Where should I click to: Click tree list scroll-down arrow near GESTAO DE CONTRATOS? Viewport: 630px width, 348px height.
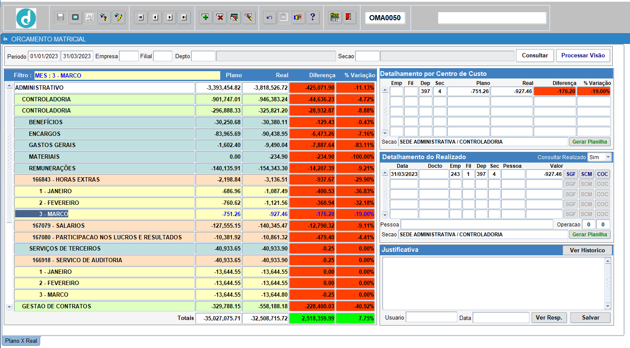click(9, 307)
